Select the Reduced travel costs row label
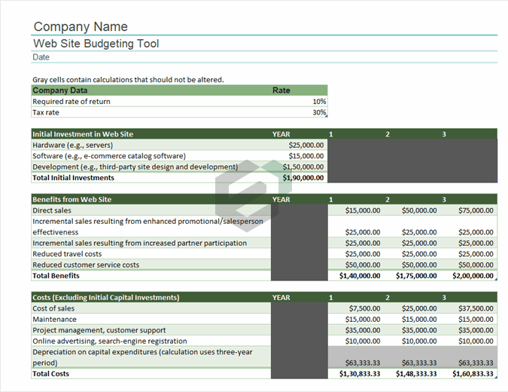This screenshot has height=392, width=508. [69, 254]
